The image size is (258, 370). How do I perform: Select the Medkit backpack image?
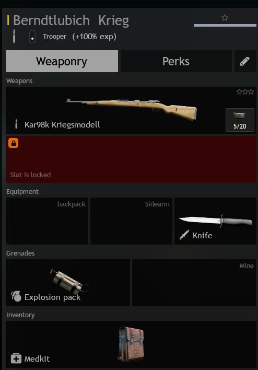pos(132,344)
